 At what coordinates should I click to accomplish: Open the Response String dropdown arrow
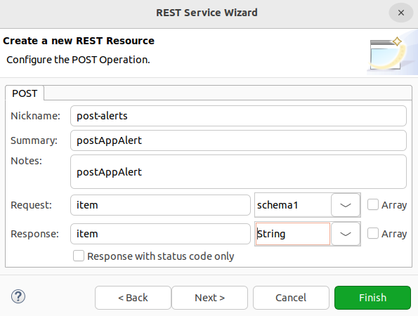coord(346,234)
